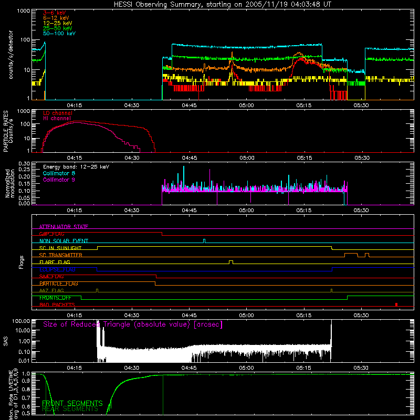Viewport: 420px width, 420px height.
Task: Click the NON_SOLAR_EVENT cyan pulse
Action: [x=204, y=241]
